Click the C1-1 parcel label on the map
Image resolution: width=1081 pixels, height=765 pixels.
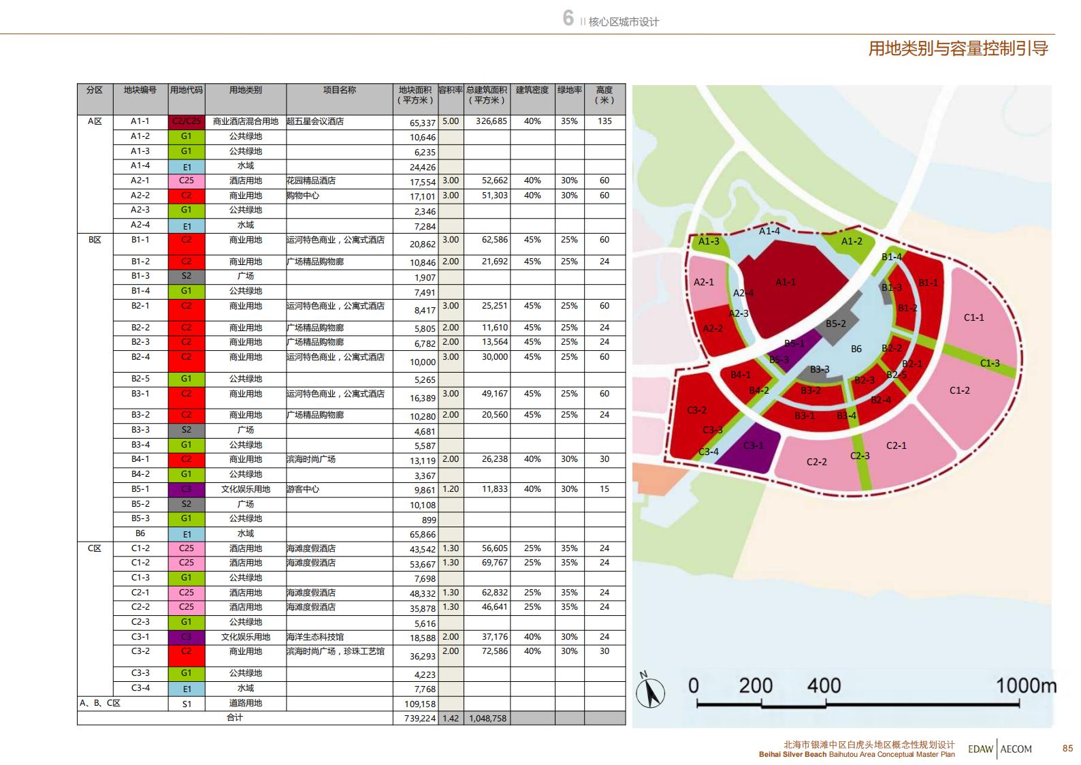click(974, 317)
